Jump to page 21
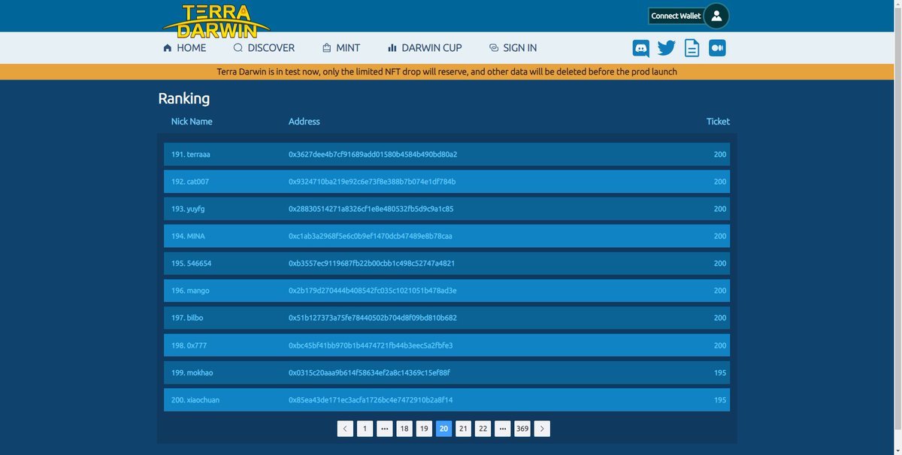The height and width of the screenshot is (455, 902). coord(463,429)
